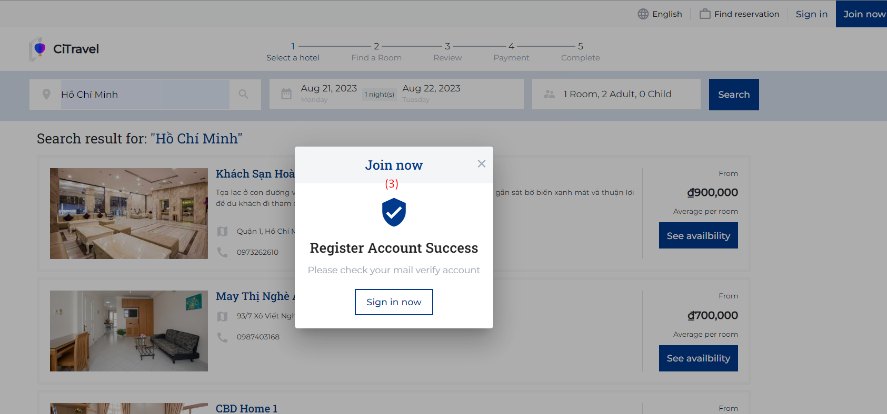This screenshot has width=887, height=414.
Task: Click the briefcase Find reservation icon
Action: pyautogui.click(x=705, y=14)
